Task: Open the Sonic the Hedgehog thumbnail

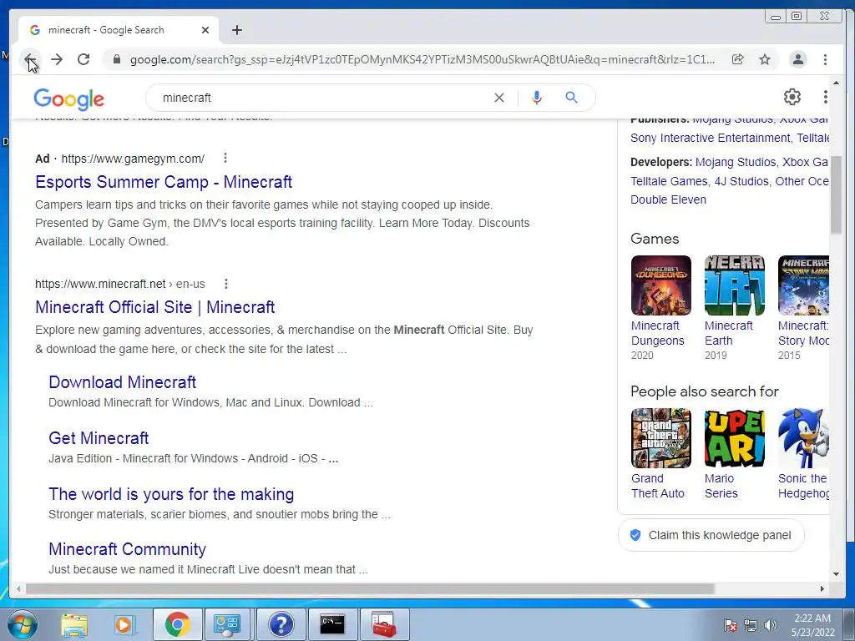Action: click(804, 438)
